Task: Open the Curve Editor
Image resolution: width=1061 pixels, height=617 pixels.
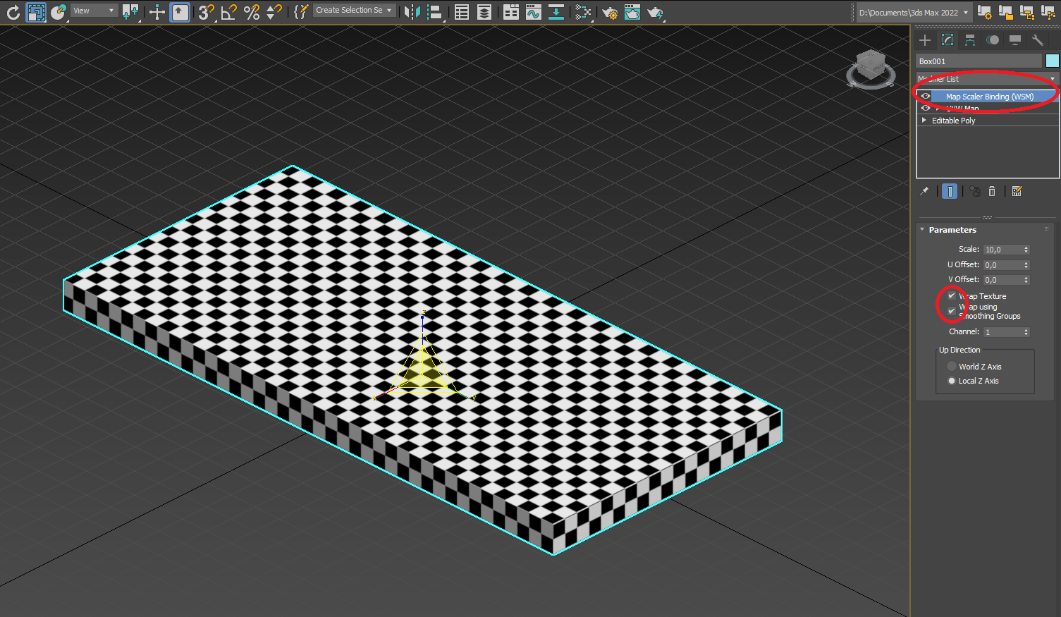Action: click(534, 12)
